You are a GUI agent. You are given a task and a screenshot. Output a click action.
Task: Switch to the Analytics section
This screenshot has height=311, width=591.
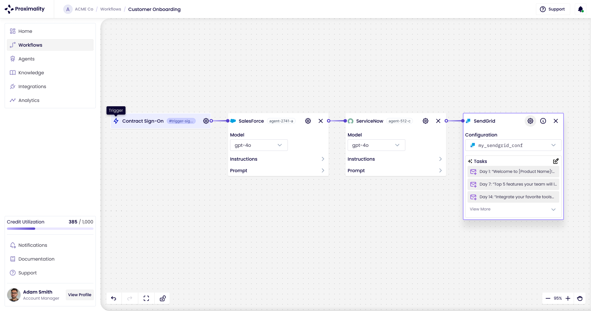[29, 100]
